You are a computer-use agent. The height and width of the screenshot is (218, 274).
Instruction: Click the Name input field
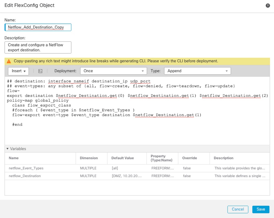pos(38,27)
